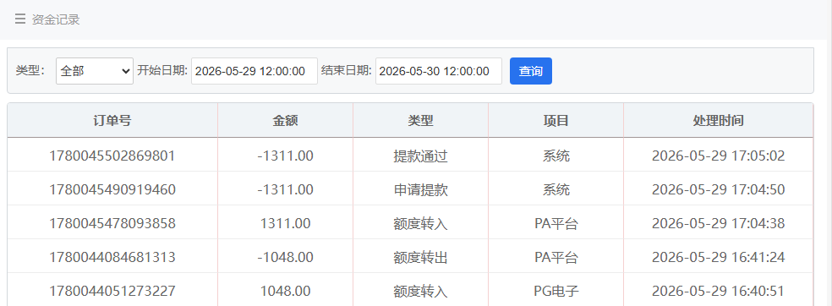The width and height of the screenshot is (832, 306).
Task: Click the 提款通过 type cell
Action: (x=421, y=156)
